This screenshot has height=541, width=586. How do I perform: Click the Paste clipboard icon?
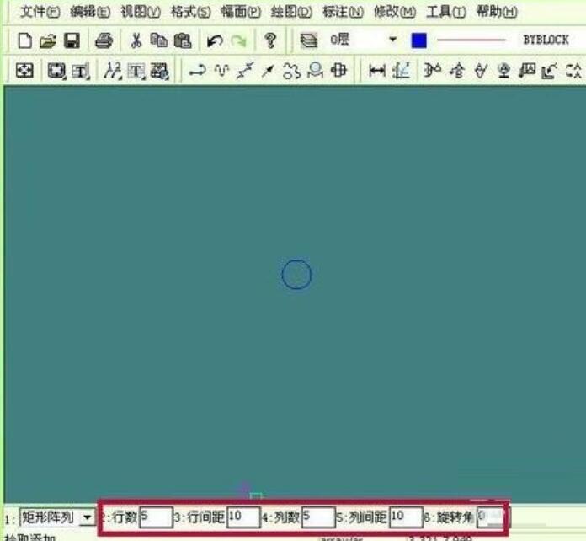click(182, 40)
